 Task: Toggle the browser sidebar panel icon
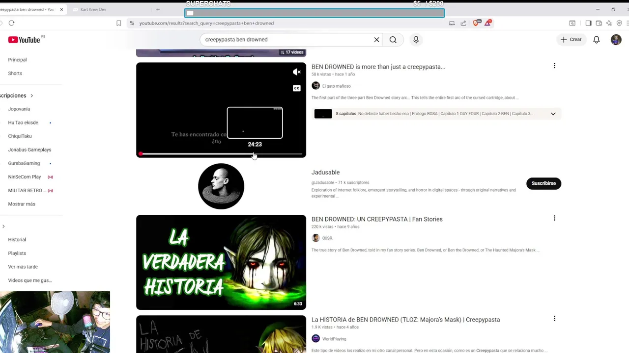(x=588, y=23)
